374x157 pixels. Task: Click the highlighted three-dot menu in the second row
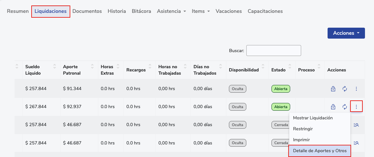(356, 107)
